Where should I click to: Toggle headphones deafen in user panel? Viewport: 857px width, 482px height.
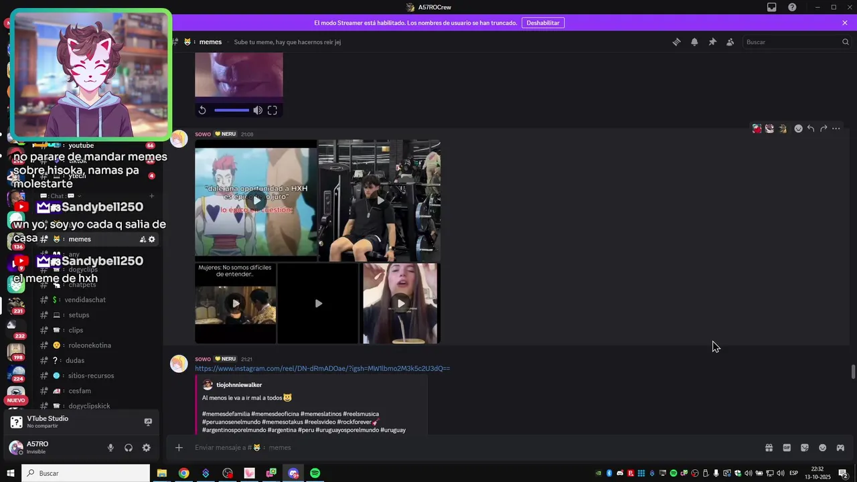[x=129, y=448]
